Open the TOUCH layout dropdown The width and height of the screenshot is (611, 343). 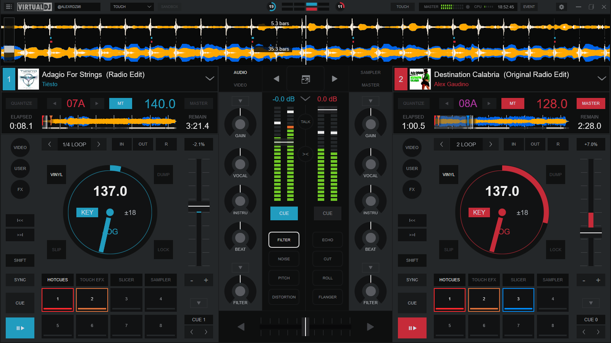[132, 7]
